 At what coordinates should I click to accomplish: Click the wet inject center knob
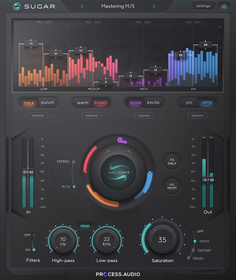[118, 172]
